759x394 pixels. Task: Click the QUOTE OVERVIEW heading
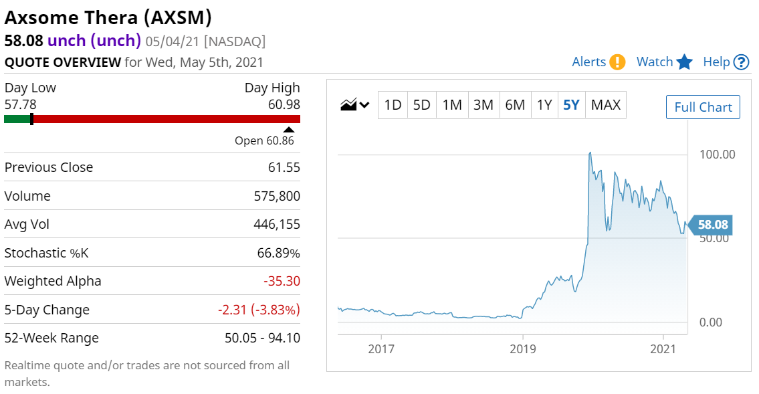pyautogui.click(x=62, y=62)
